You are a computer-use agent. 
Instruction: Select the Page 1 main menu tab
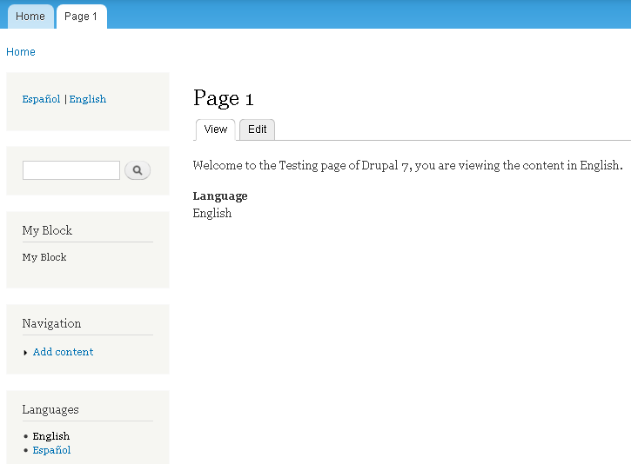click(x=81, y=17)
